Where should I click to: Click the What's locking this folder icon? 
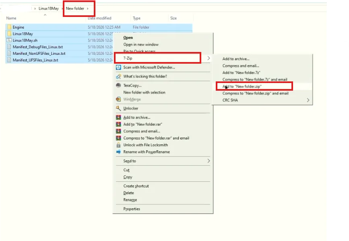118,77
